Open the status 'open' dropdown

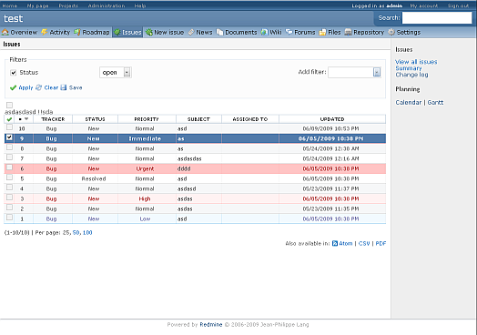116,73
